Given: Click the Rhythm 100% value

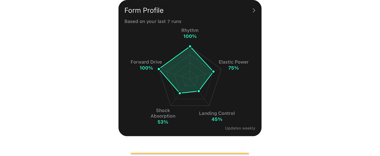Looking at the screenshot, I should (190, 36).
